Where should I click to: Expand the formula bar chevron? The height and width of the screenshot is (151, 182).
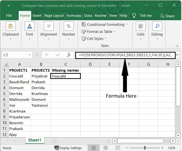click(178, 55)
